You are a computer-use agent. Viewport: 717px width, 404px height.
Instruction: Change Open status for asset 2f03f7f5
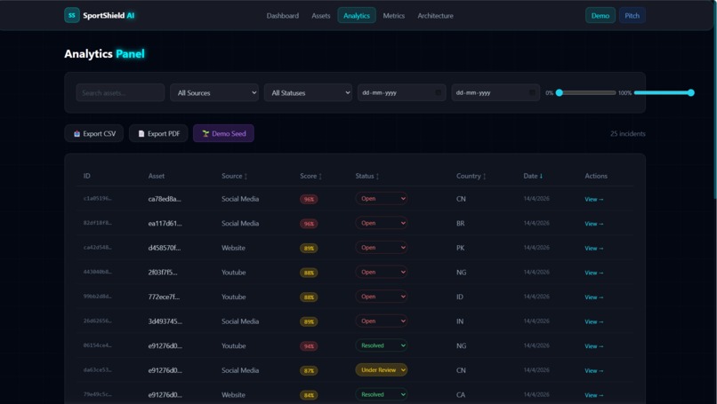(x=382, y=272)
